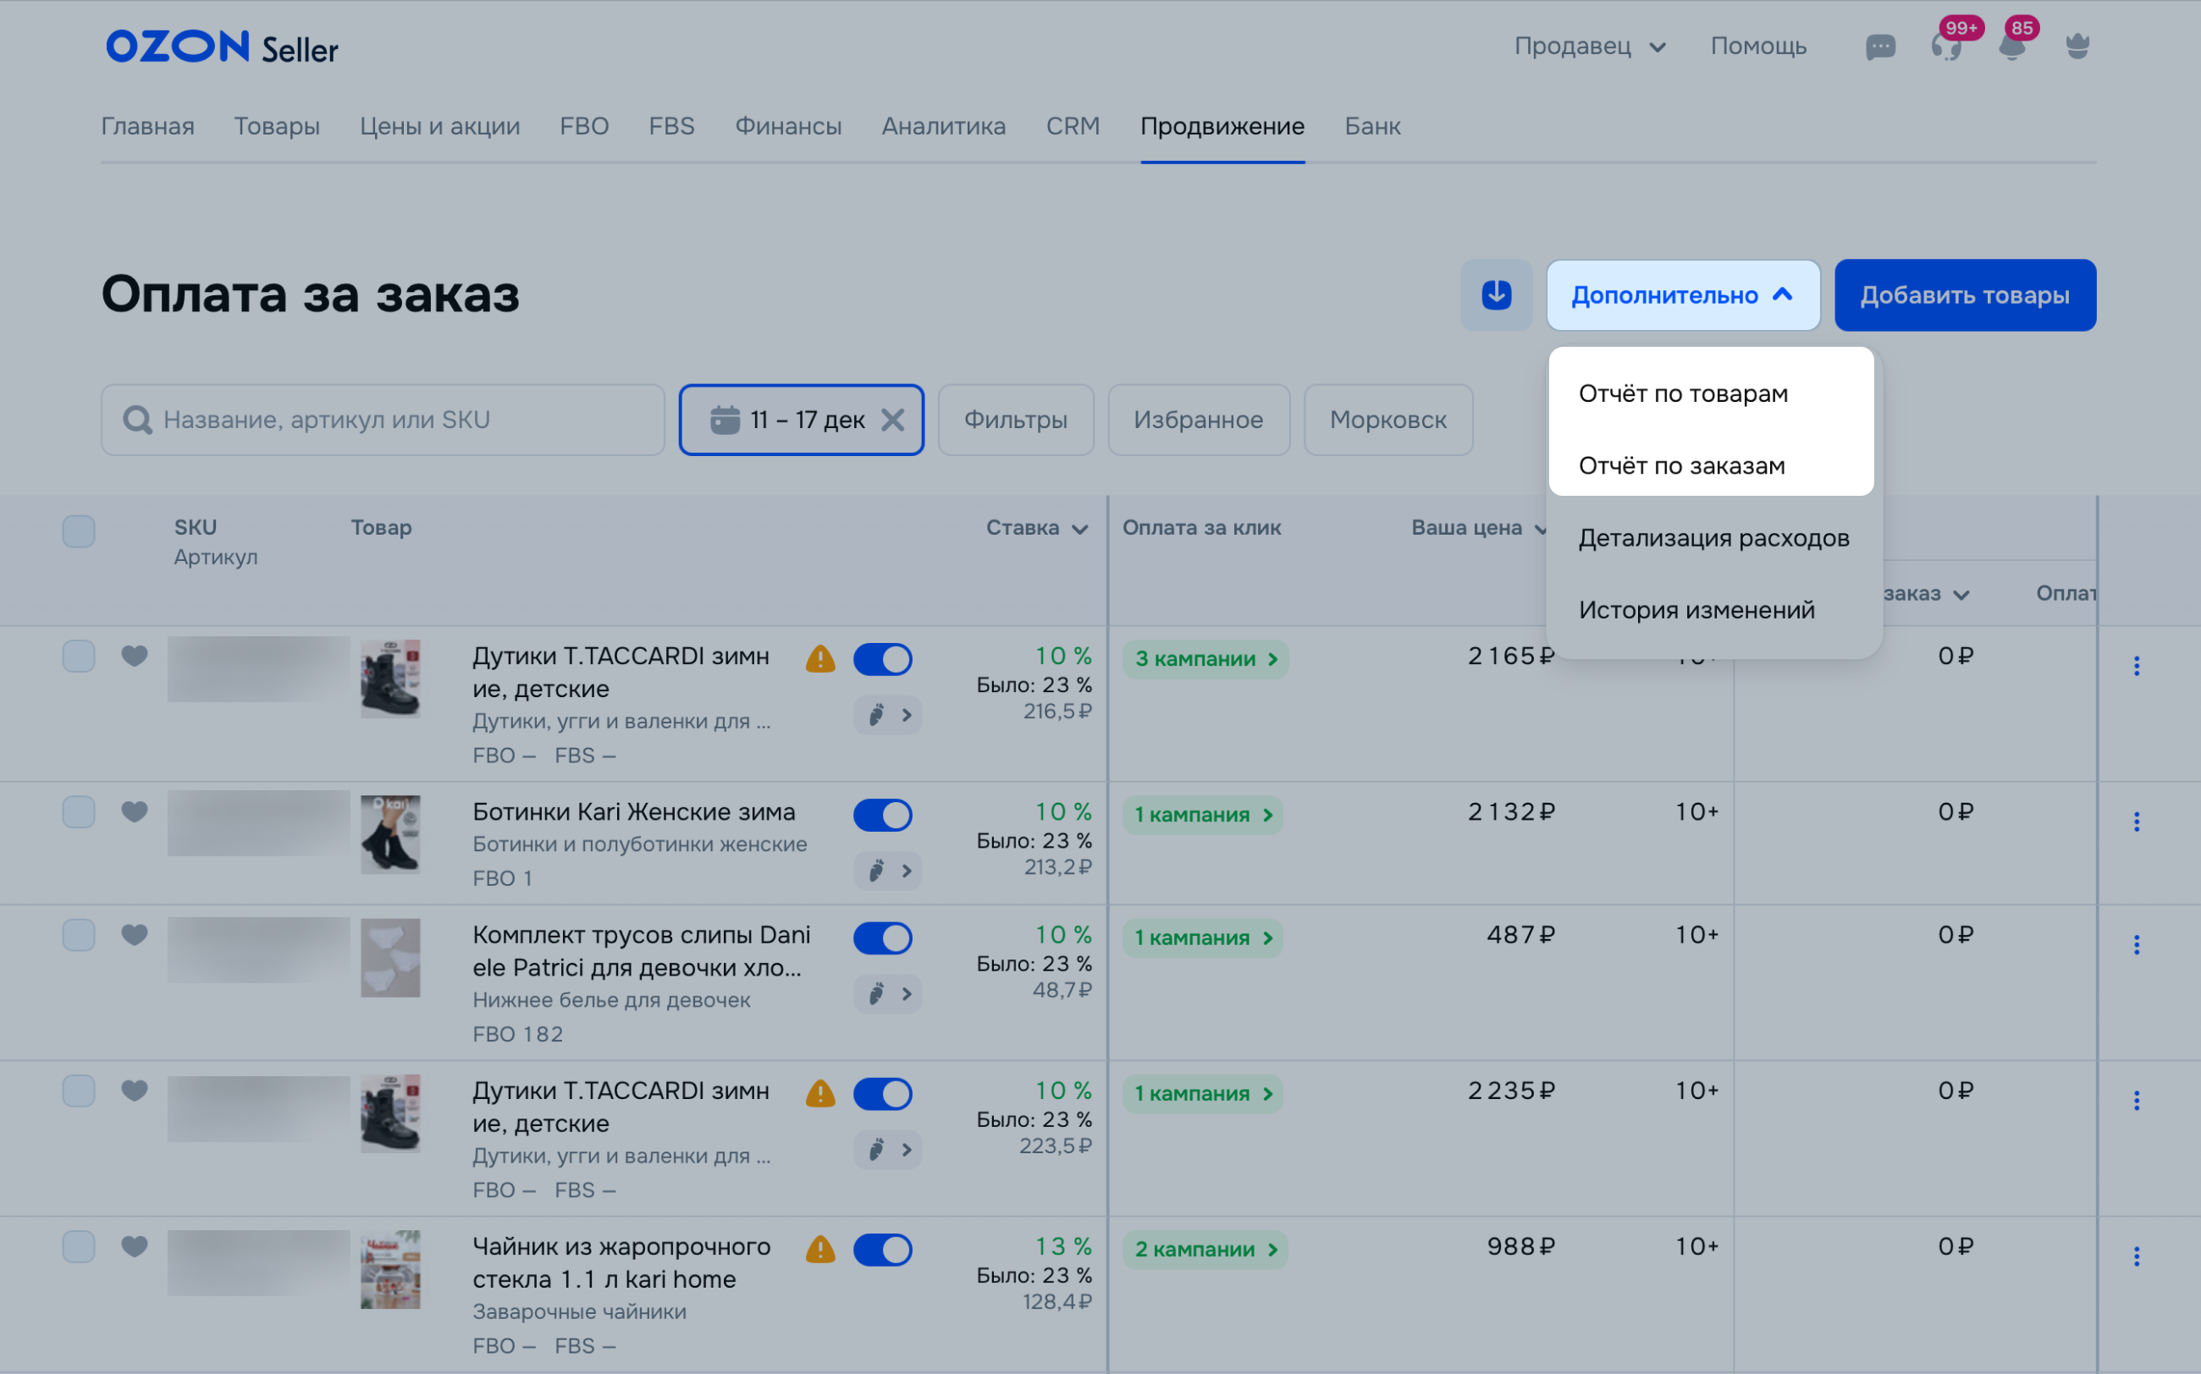Open the chat messages icon

click(1879, 47)
